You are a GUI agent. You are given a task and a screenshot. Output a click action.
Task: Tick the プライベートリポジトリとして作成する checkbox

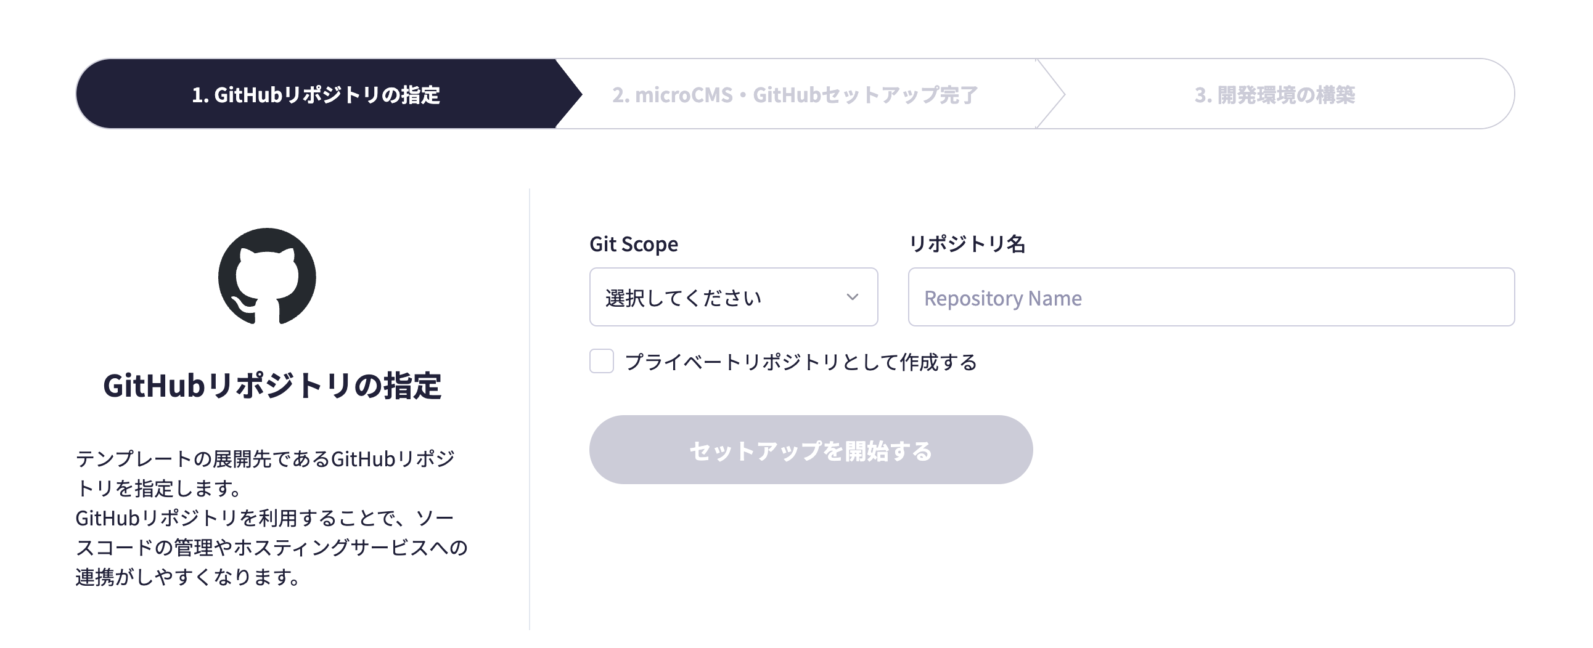601,362
